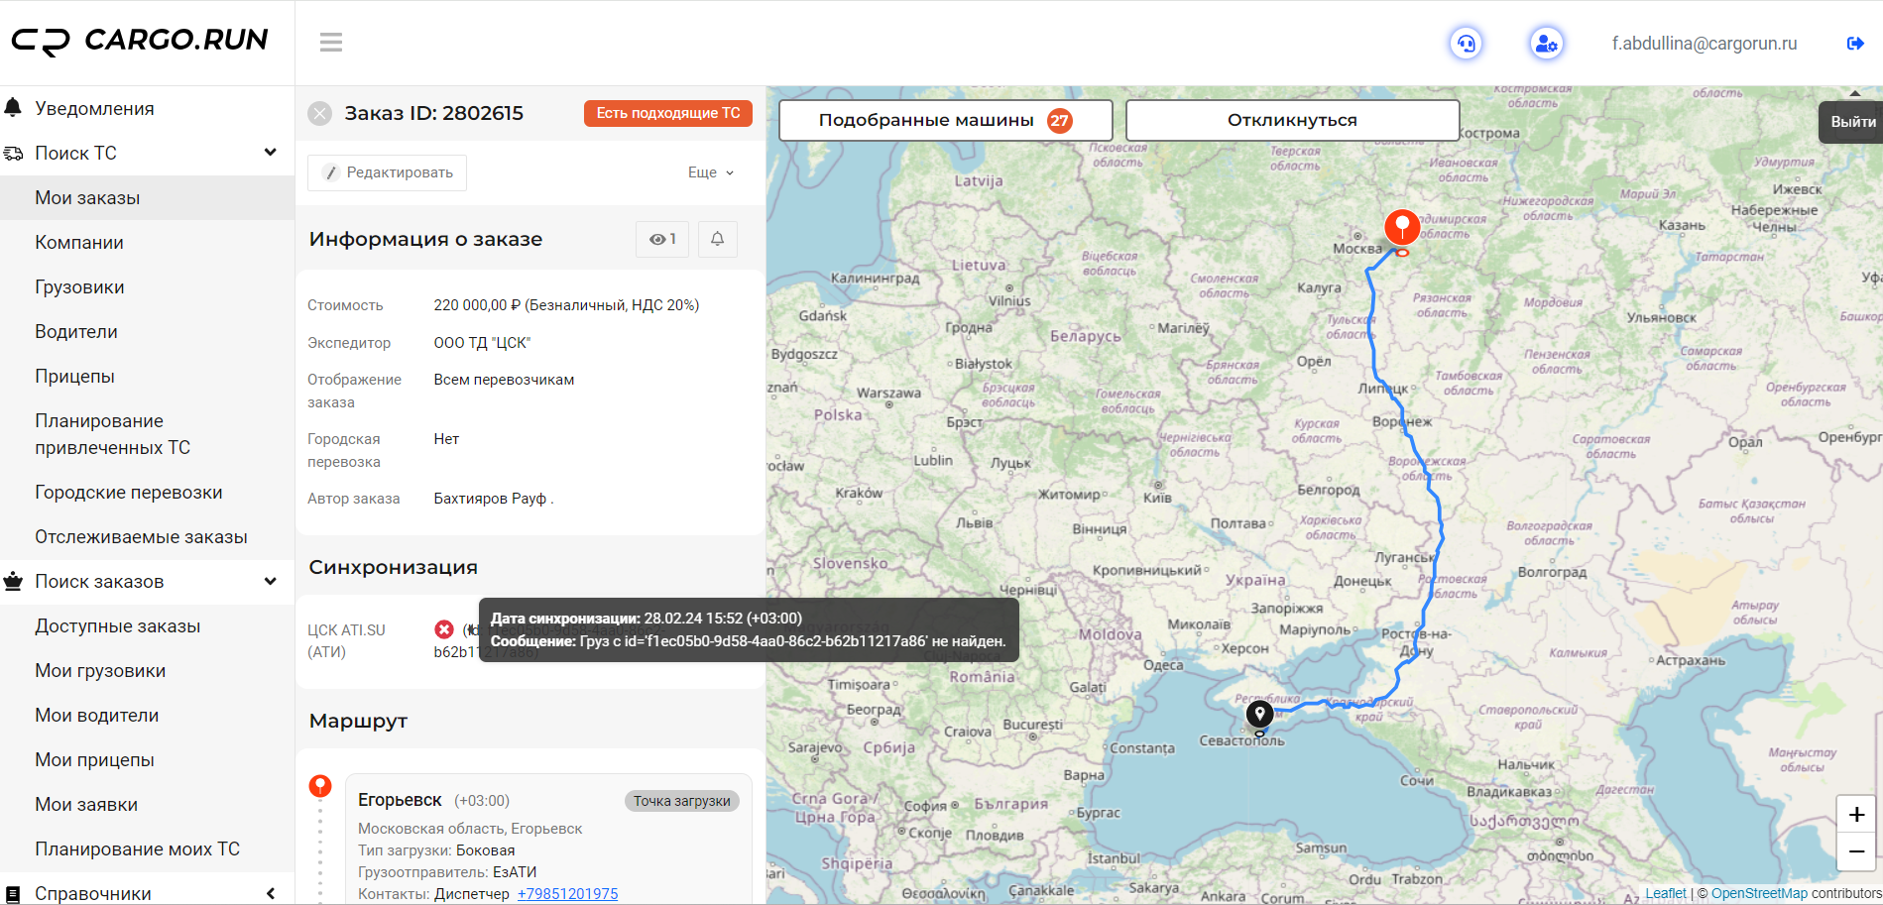Open Отслеживаемые заказы
This screenshot has height=905, width=1883.
(x=141, y=536)
